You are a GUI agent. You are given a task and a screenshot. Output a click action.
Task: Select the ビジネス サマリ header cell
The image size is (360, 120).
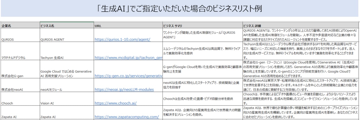point(202,26)
